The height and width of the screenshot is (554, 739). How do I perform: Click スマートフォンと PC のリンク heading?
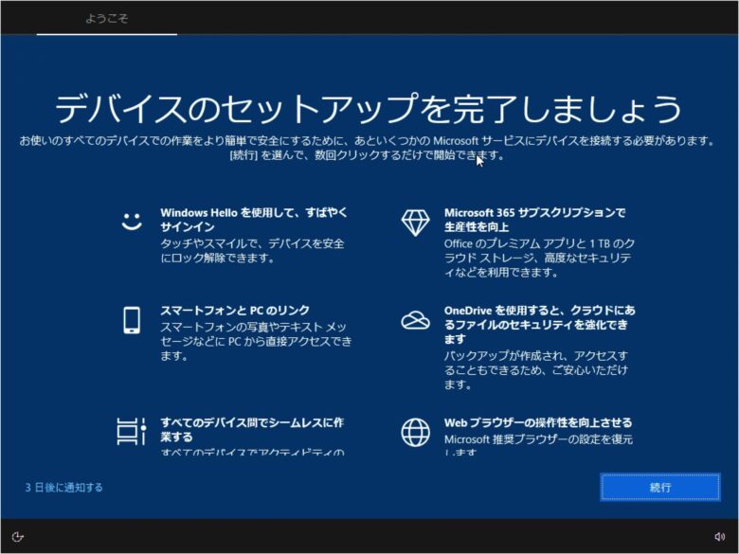(235, 311)
